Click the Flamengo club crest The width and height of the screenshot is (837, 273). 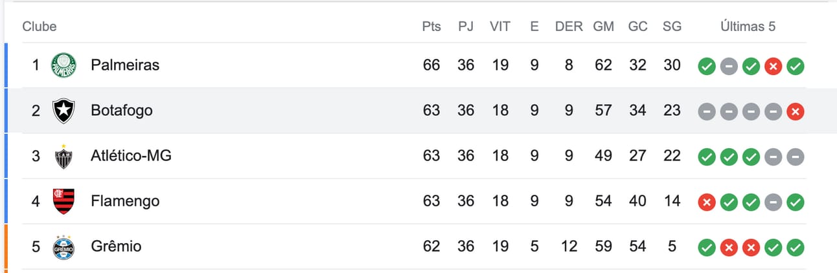click(63, 201)
